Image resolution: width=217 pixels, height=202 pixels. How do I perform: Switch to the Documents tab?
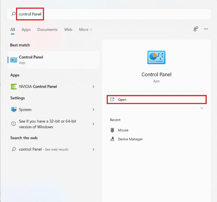47,30
